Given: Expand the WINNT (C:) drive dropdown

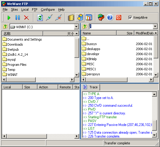Looking at the screenshot, I should pos(76,27).
